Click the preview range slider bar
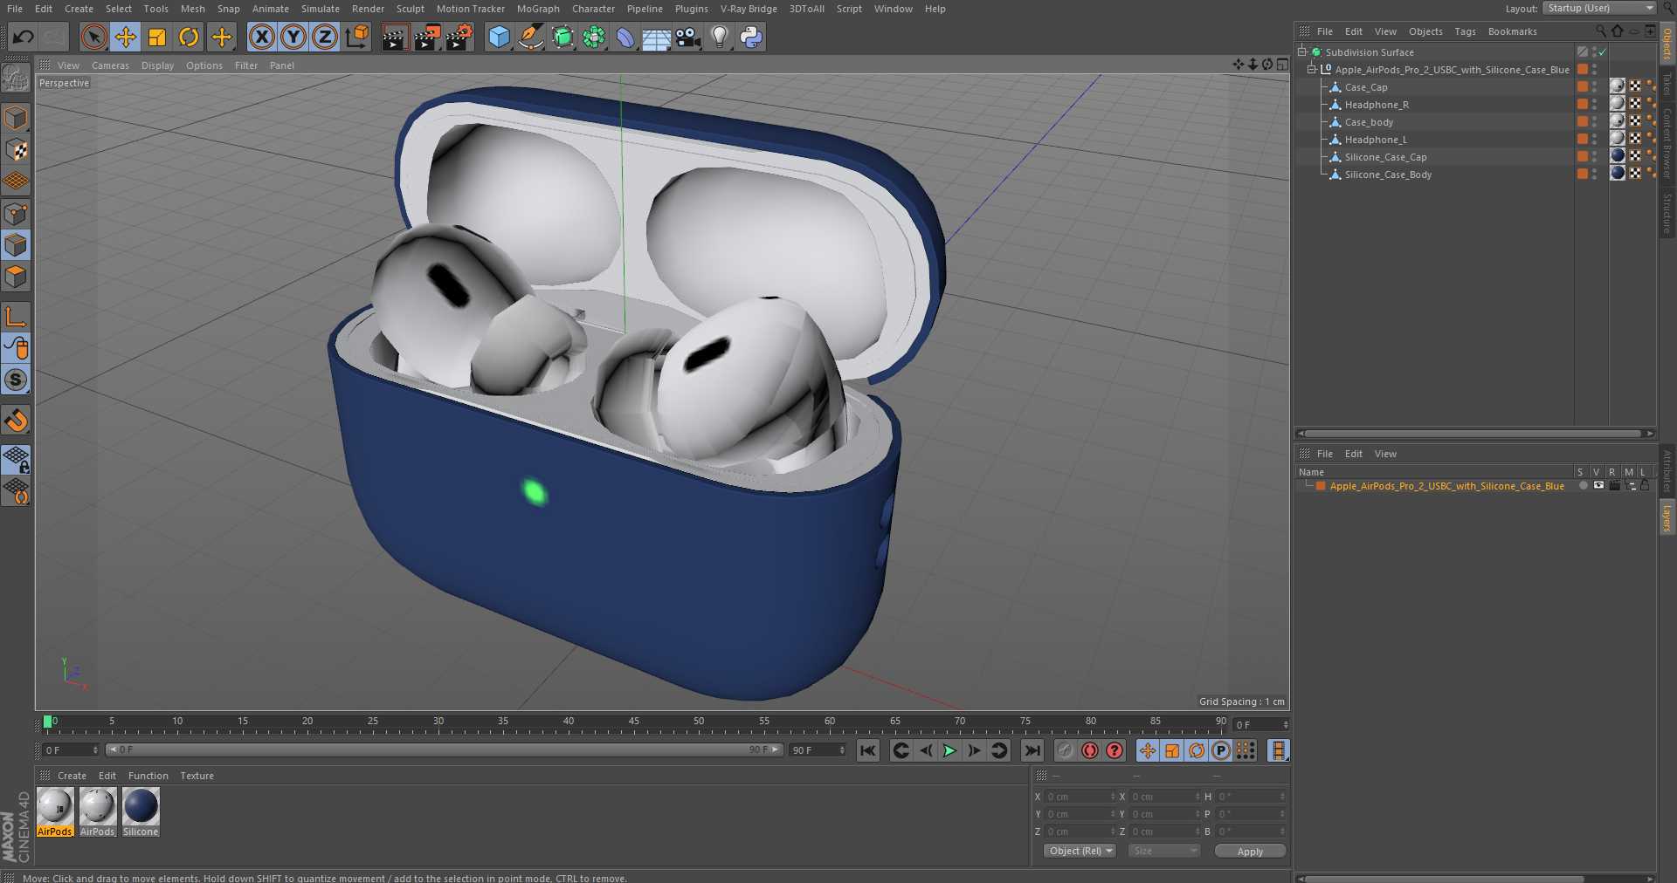 point(444,750)
